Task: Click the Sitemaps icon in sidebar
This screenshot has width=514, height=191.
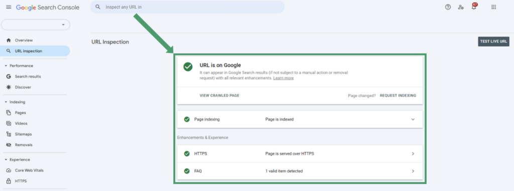Action: (x=9, y=134)
